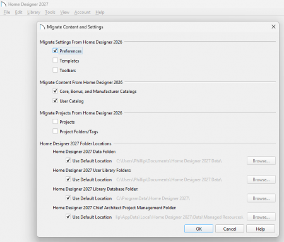Click OK to confirm migration
The image size is (284, 242).
click(x=199, y=229)
